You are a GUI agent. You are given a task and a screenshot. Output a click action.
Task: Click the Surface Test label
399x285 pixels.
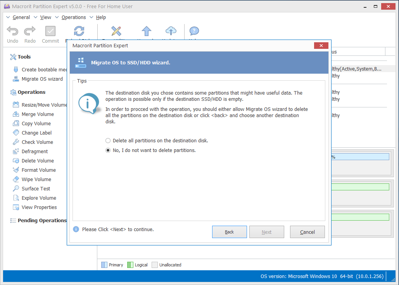point(36,188)
